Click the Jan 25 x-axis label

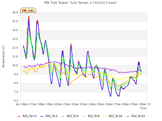click(96, 104)
